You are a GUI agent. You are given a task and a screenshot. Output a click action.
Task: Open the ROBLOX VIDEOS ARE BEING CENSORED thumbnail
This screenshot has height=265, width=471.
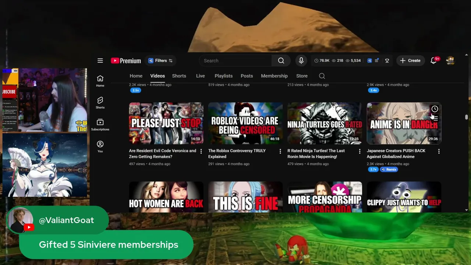[x=245, y=123]
